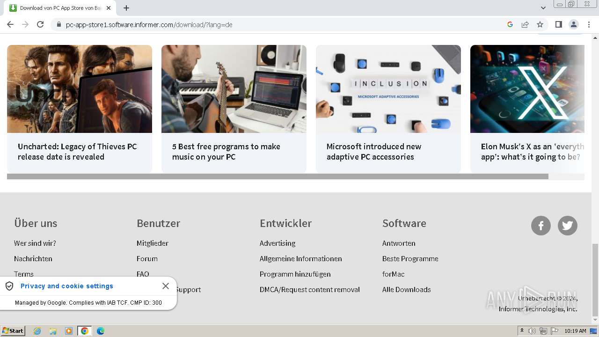Show hidden system tray icons
Image resolution: width=599 pixels, height=337 pixels.
click(x=522, y=331)
